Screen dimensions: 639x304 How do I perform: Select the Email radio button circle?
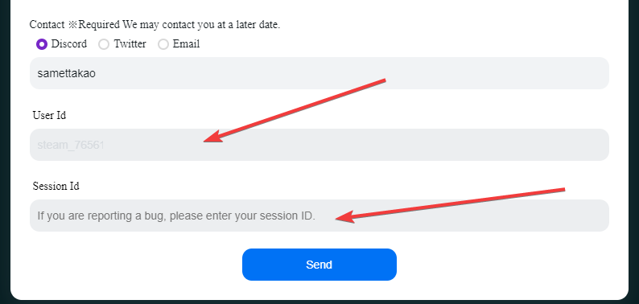click(163, 44)
